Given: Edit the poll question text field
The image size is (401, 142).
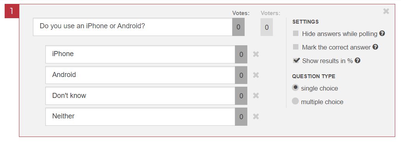Looking at the screenshot, I should coord(132,27).
